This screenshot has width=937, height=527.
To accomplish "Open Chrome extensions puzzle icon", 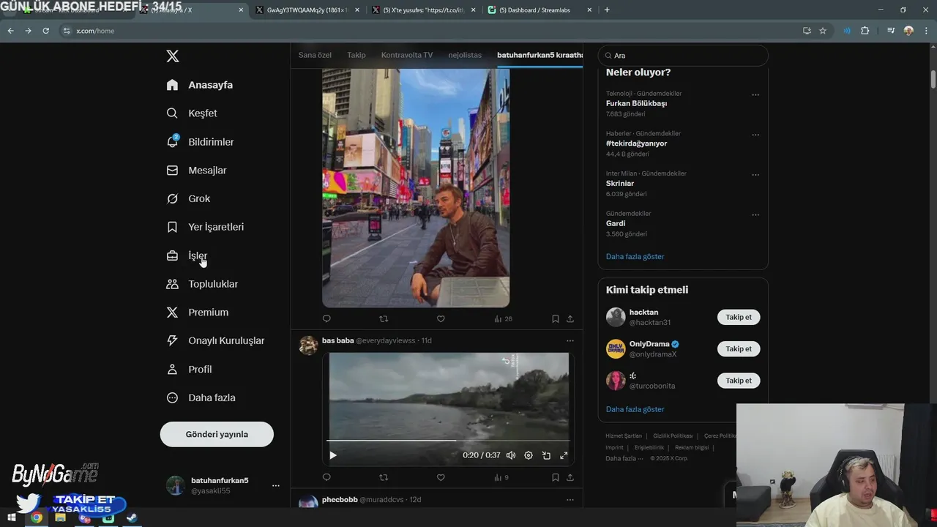I will click(x=865, y=31).
